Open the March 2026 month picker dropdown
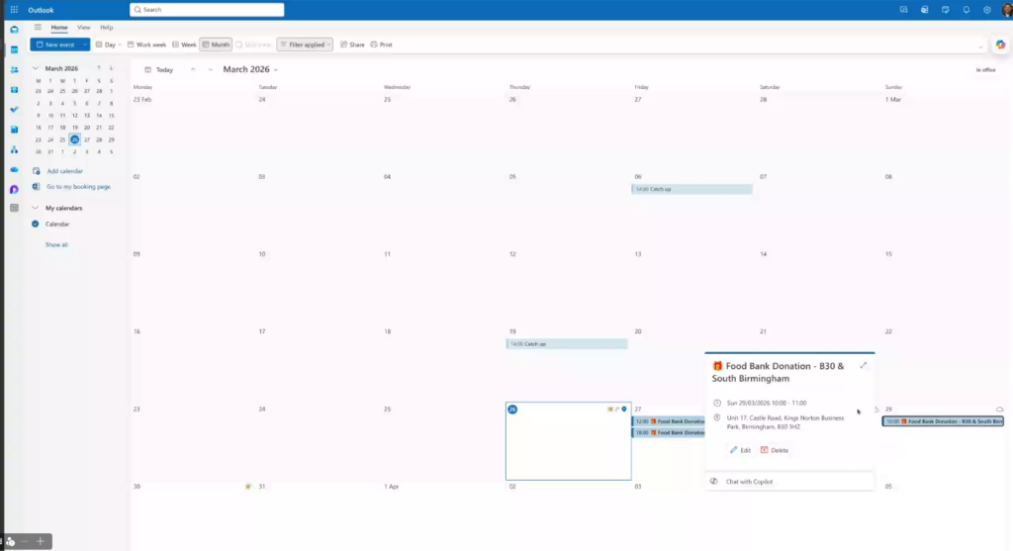 coord(275,70)
